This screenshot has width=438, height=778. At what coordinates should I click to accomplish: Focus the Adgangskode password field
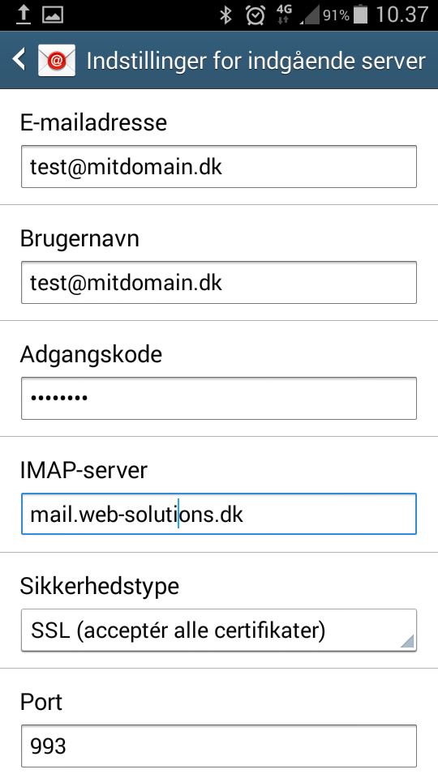tap(218, 398)
